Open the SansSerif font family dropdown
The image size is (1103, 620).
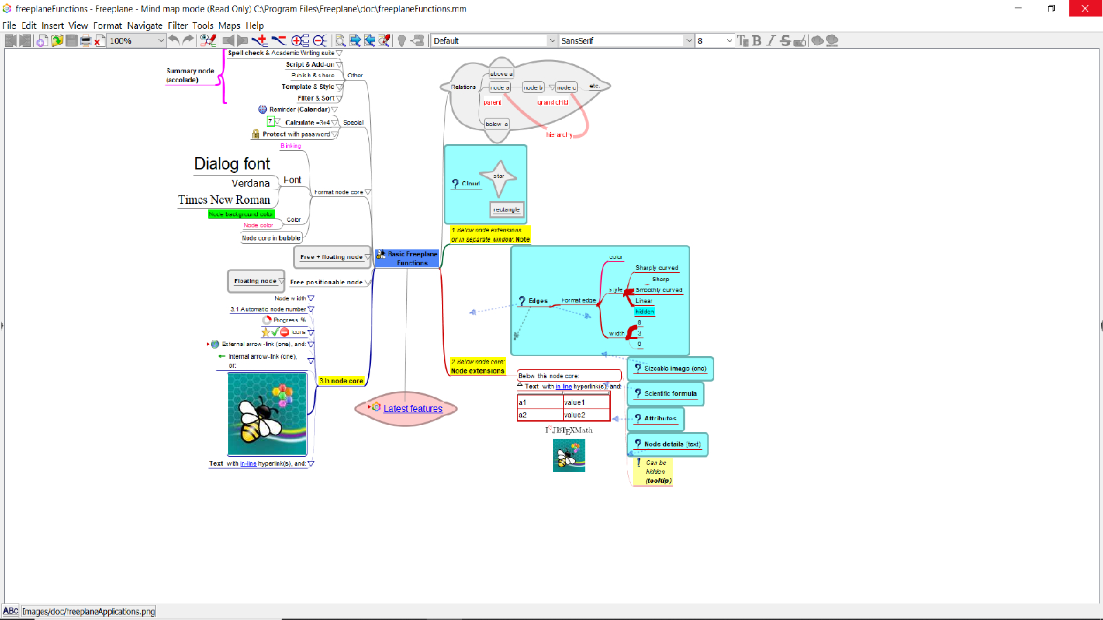[688, 41]
